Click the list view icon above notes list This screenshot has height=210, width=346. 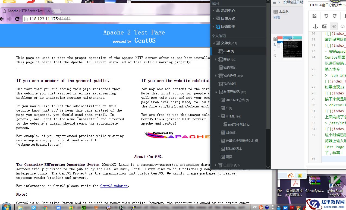click(x=275, y=2)
